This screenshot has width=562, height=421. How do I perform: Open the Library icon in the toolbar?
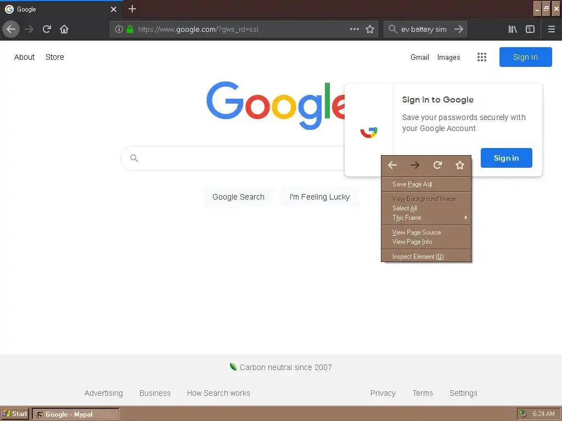513,29
